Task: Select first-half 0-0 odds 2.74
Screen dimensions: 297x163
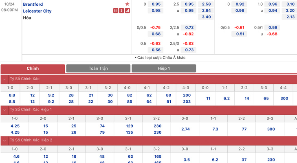Action: tap(185, 129)
